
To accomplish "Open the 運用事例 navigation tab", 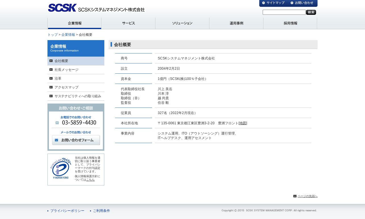I will (x=237, y=23).
